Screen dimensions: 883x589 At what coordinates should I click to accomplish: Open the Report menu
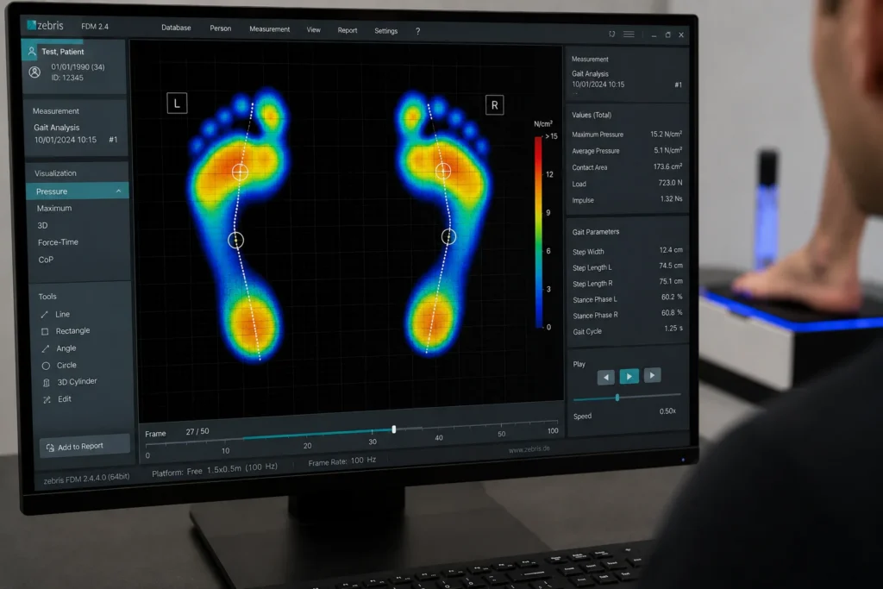coord(347,30)
